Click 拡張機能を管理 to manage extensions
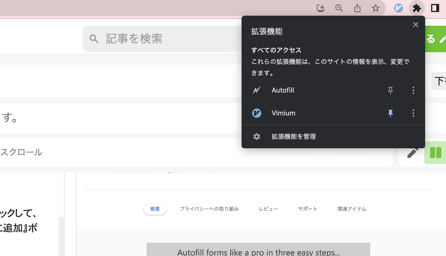 293,136
